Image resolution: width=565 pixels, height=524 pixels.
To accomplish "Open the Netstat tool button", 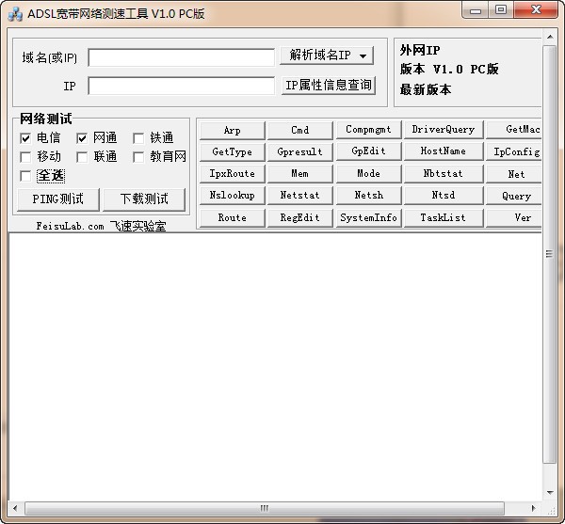I will (299, 196).
